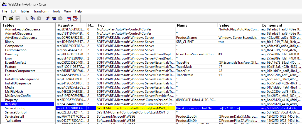The image size is (302, 124).
Task: Select the MsiServiceConfig table
Action: tap(18, 96)
